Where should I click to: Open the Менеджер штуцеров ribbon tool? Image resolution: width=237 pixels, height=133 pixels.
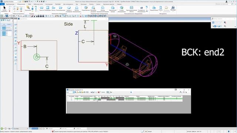[x=93, y=9]
